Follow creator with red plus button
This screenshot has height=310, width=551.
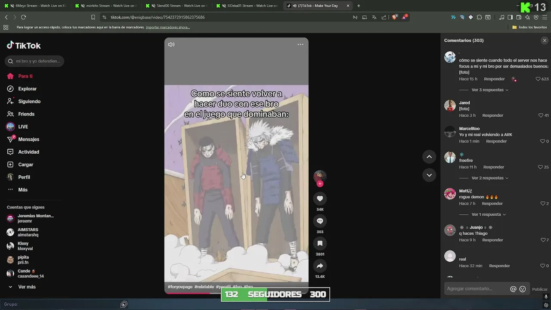pyautogui.click(x=320, y=184)
